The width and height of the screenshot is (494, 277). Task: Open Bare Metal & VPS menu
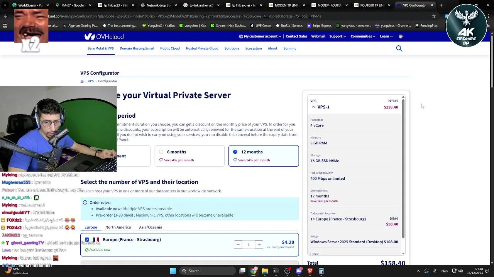100,48
